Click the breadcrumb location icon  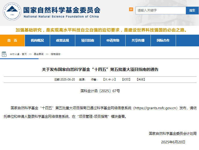pyautogui.click(x=4, y=54)
